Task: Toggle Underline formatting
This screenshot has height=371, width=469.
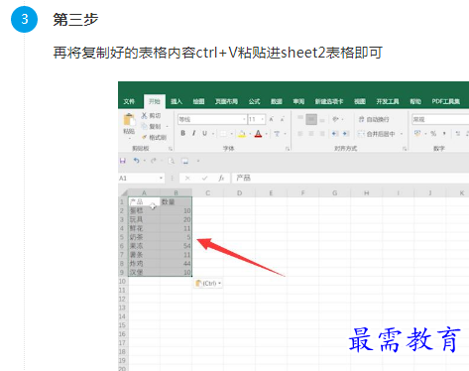Action: pos(204,133)
